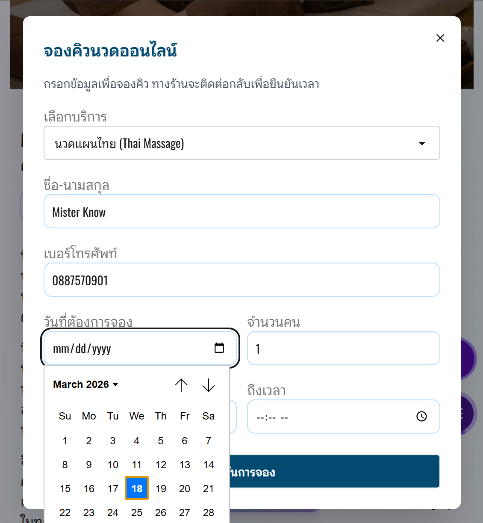Choose March 1 in the date picker

[65, 441]
